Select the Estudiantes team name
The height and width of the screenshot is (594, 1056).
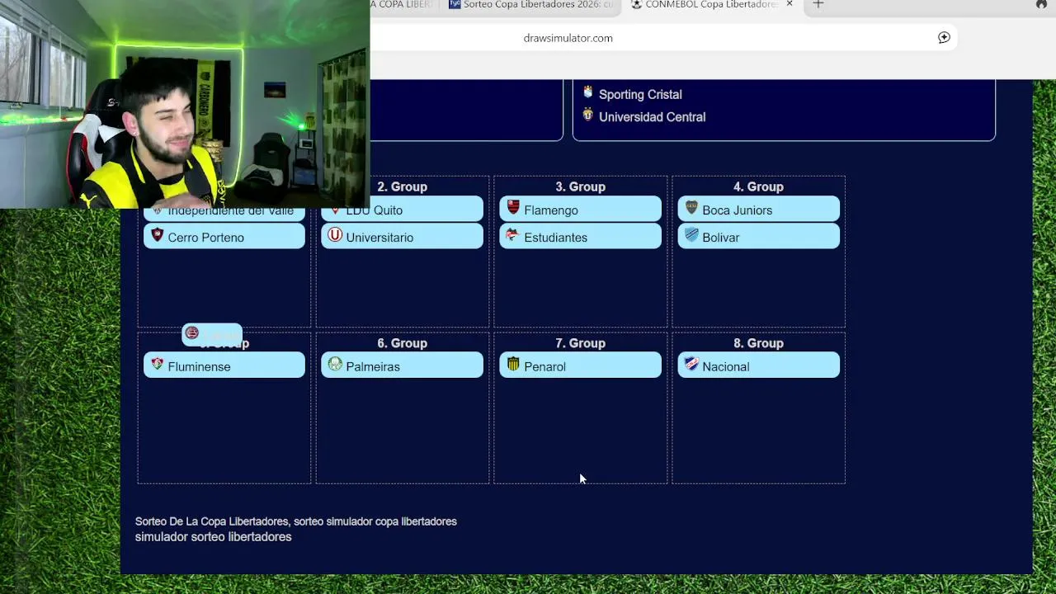555,238
